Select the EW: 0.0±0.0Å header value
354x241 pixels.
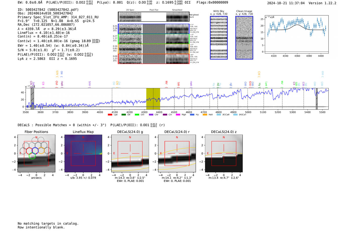pos(30,2)
